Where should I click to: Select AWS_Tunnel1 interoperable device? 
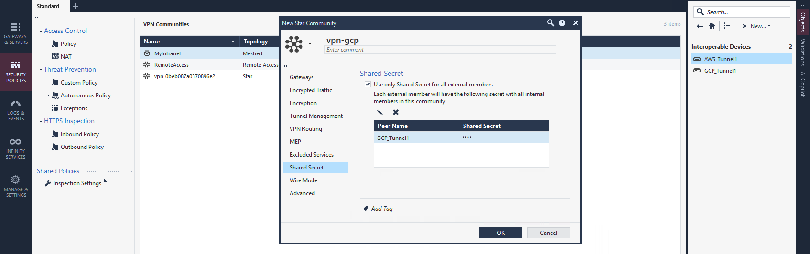(x=720, y=59)
